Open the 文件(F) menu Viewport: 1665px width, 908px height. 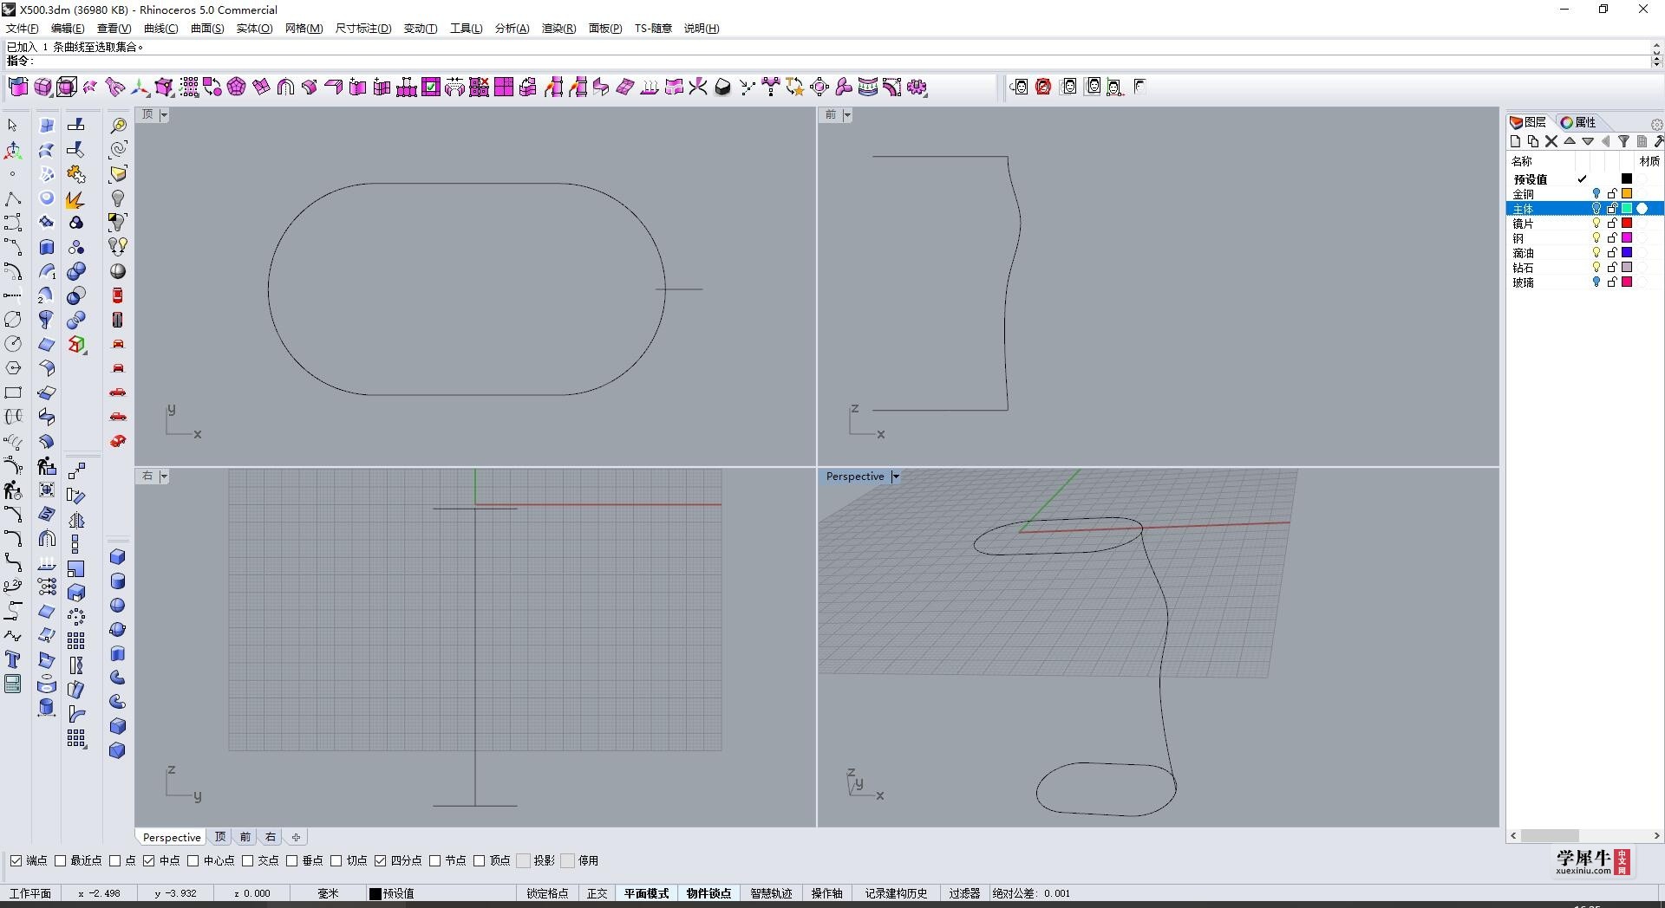coord(22,29)
